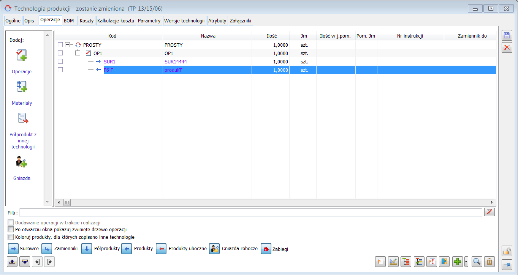Switch to the Kalkulacje kosztu tab
The image size is (518, 276).
[x=116, y=21]
